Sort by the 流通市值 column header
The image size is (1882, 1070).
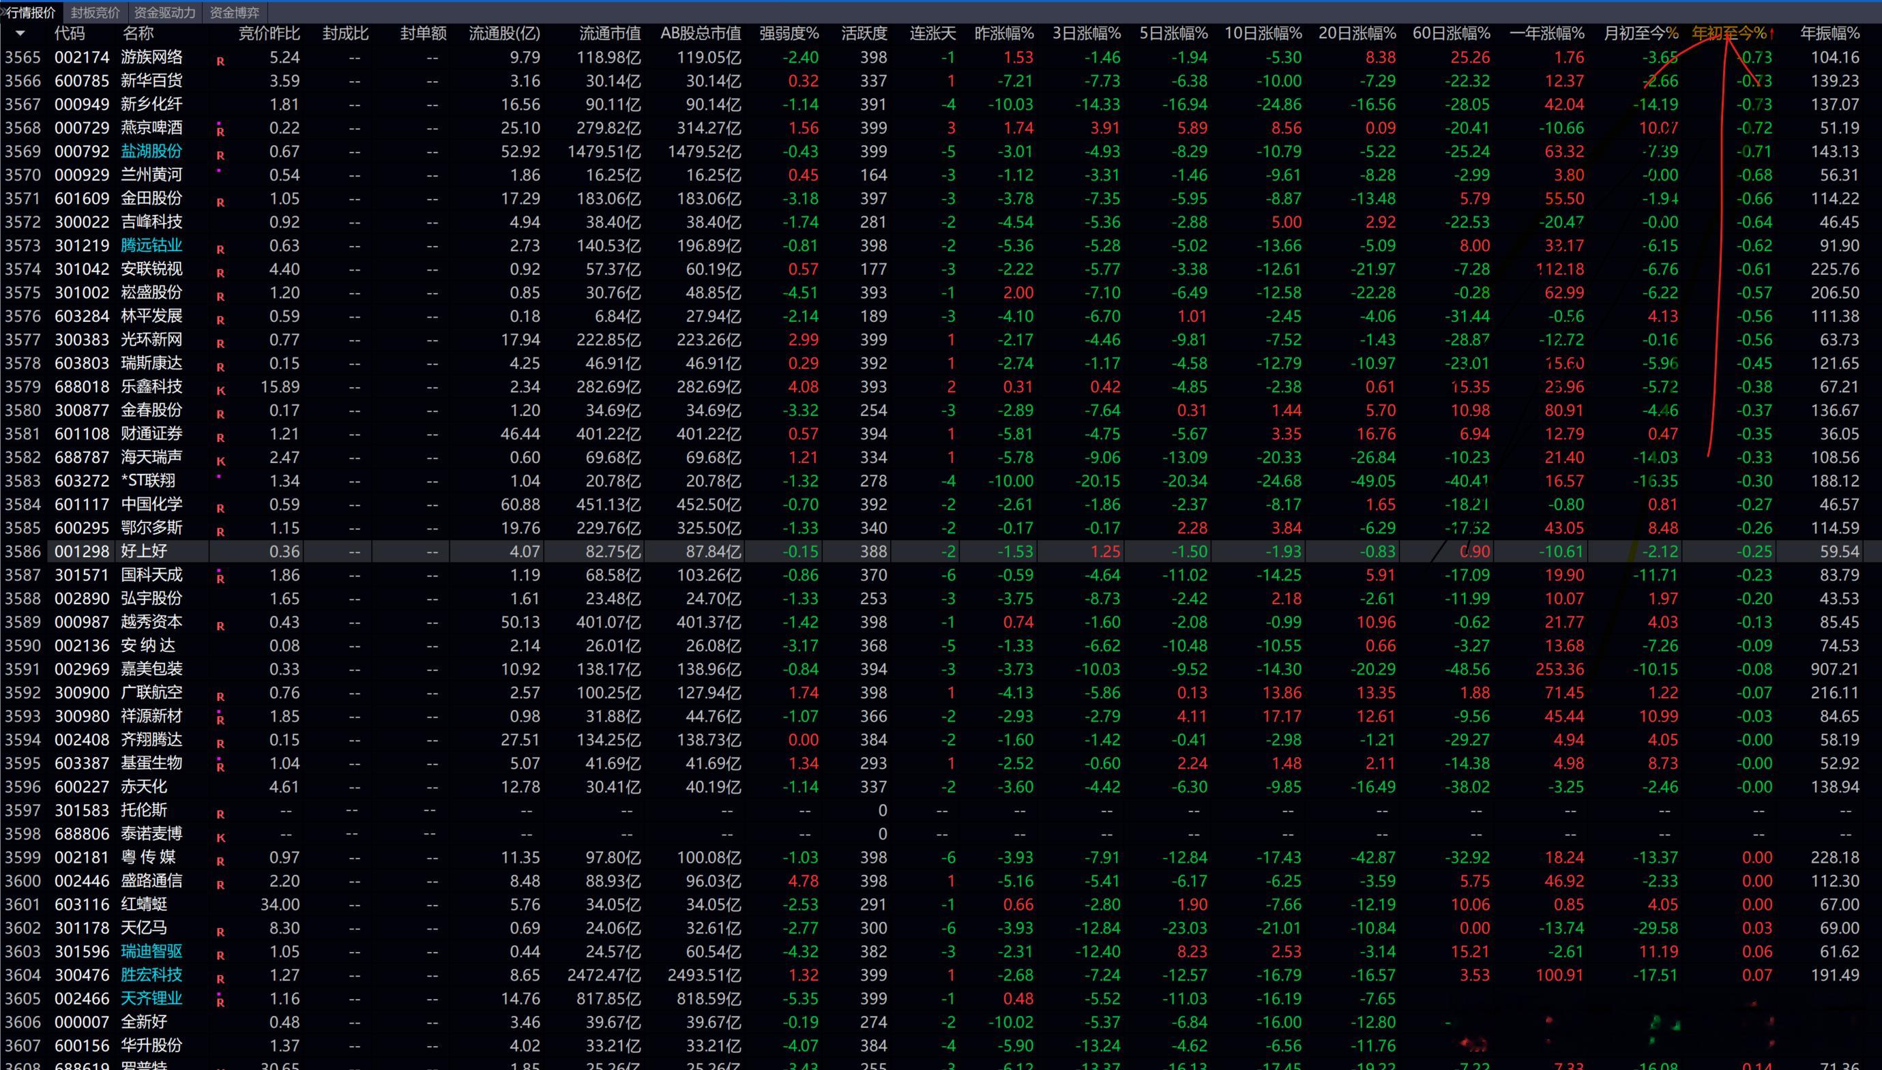pos(609,33)
